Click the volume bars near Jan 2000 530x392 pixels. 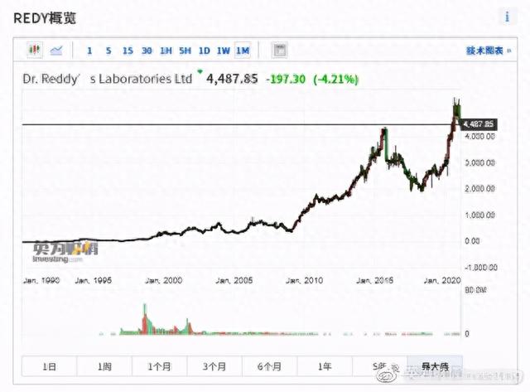click(147, 323)
